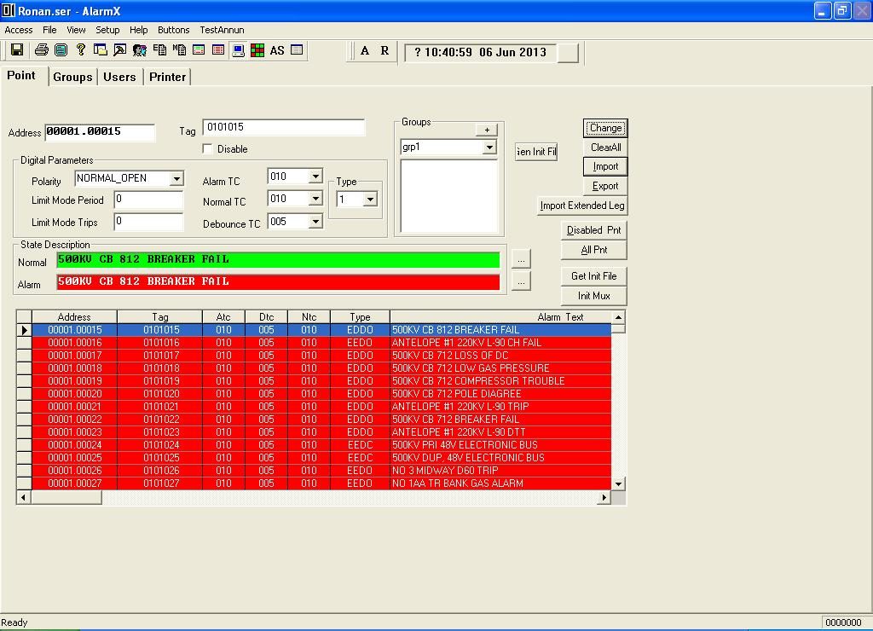Click the computer monitor toolbar icon
This screenshot has width=873, height=631.
(239, 50)
